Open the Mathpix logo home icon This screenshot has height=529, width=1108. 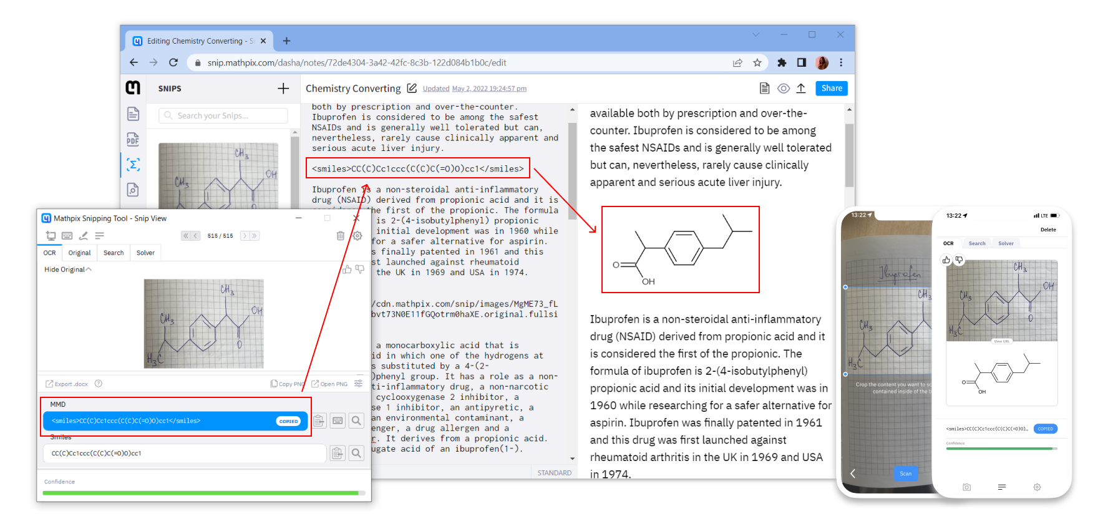click(133, 88)
